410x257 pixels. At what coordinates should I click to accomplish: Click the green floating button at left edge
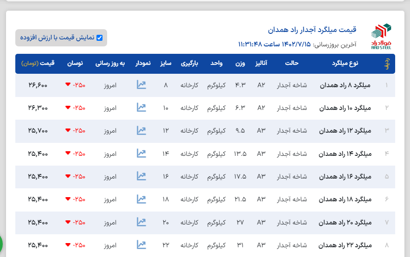pyautogui.click(x=1, y=243)
